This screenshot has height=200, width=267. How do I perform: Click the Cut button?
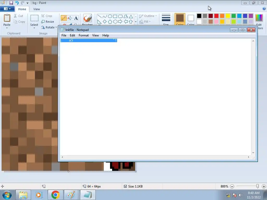coord(19,16)
